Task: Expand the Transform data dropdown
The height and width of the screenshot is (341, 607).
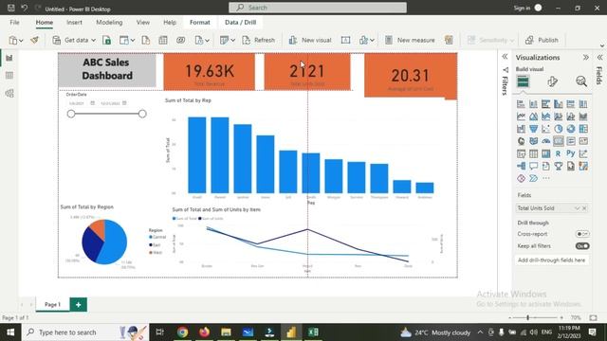Action: (x=232, y=40)
